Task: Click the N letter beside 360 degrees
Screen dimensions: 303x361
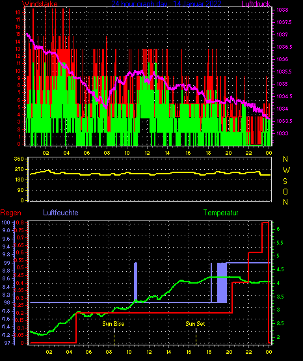Action: (285, 159)
